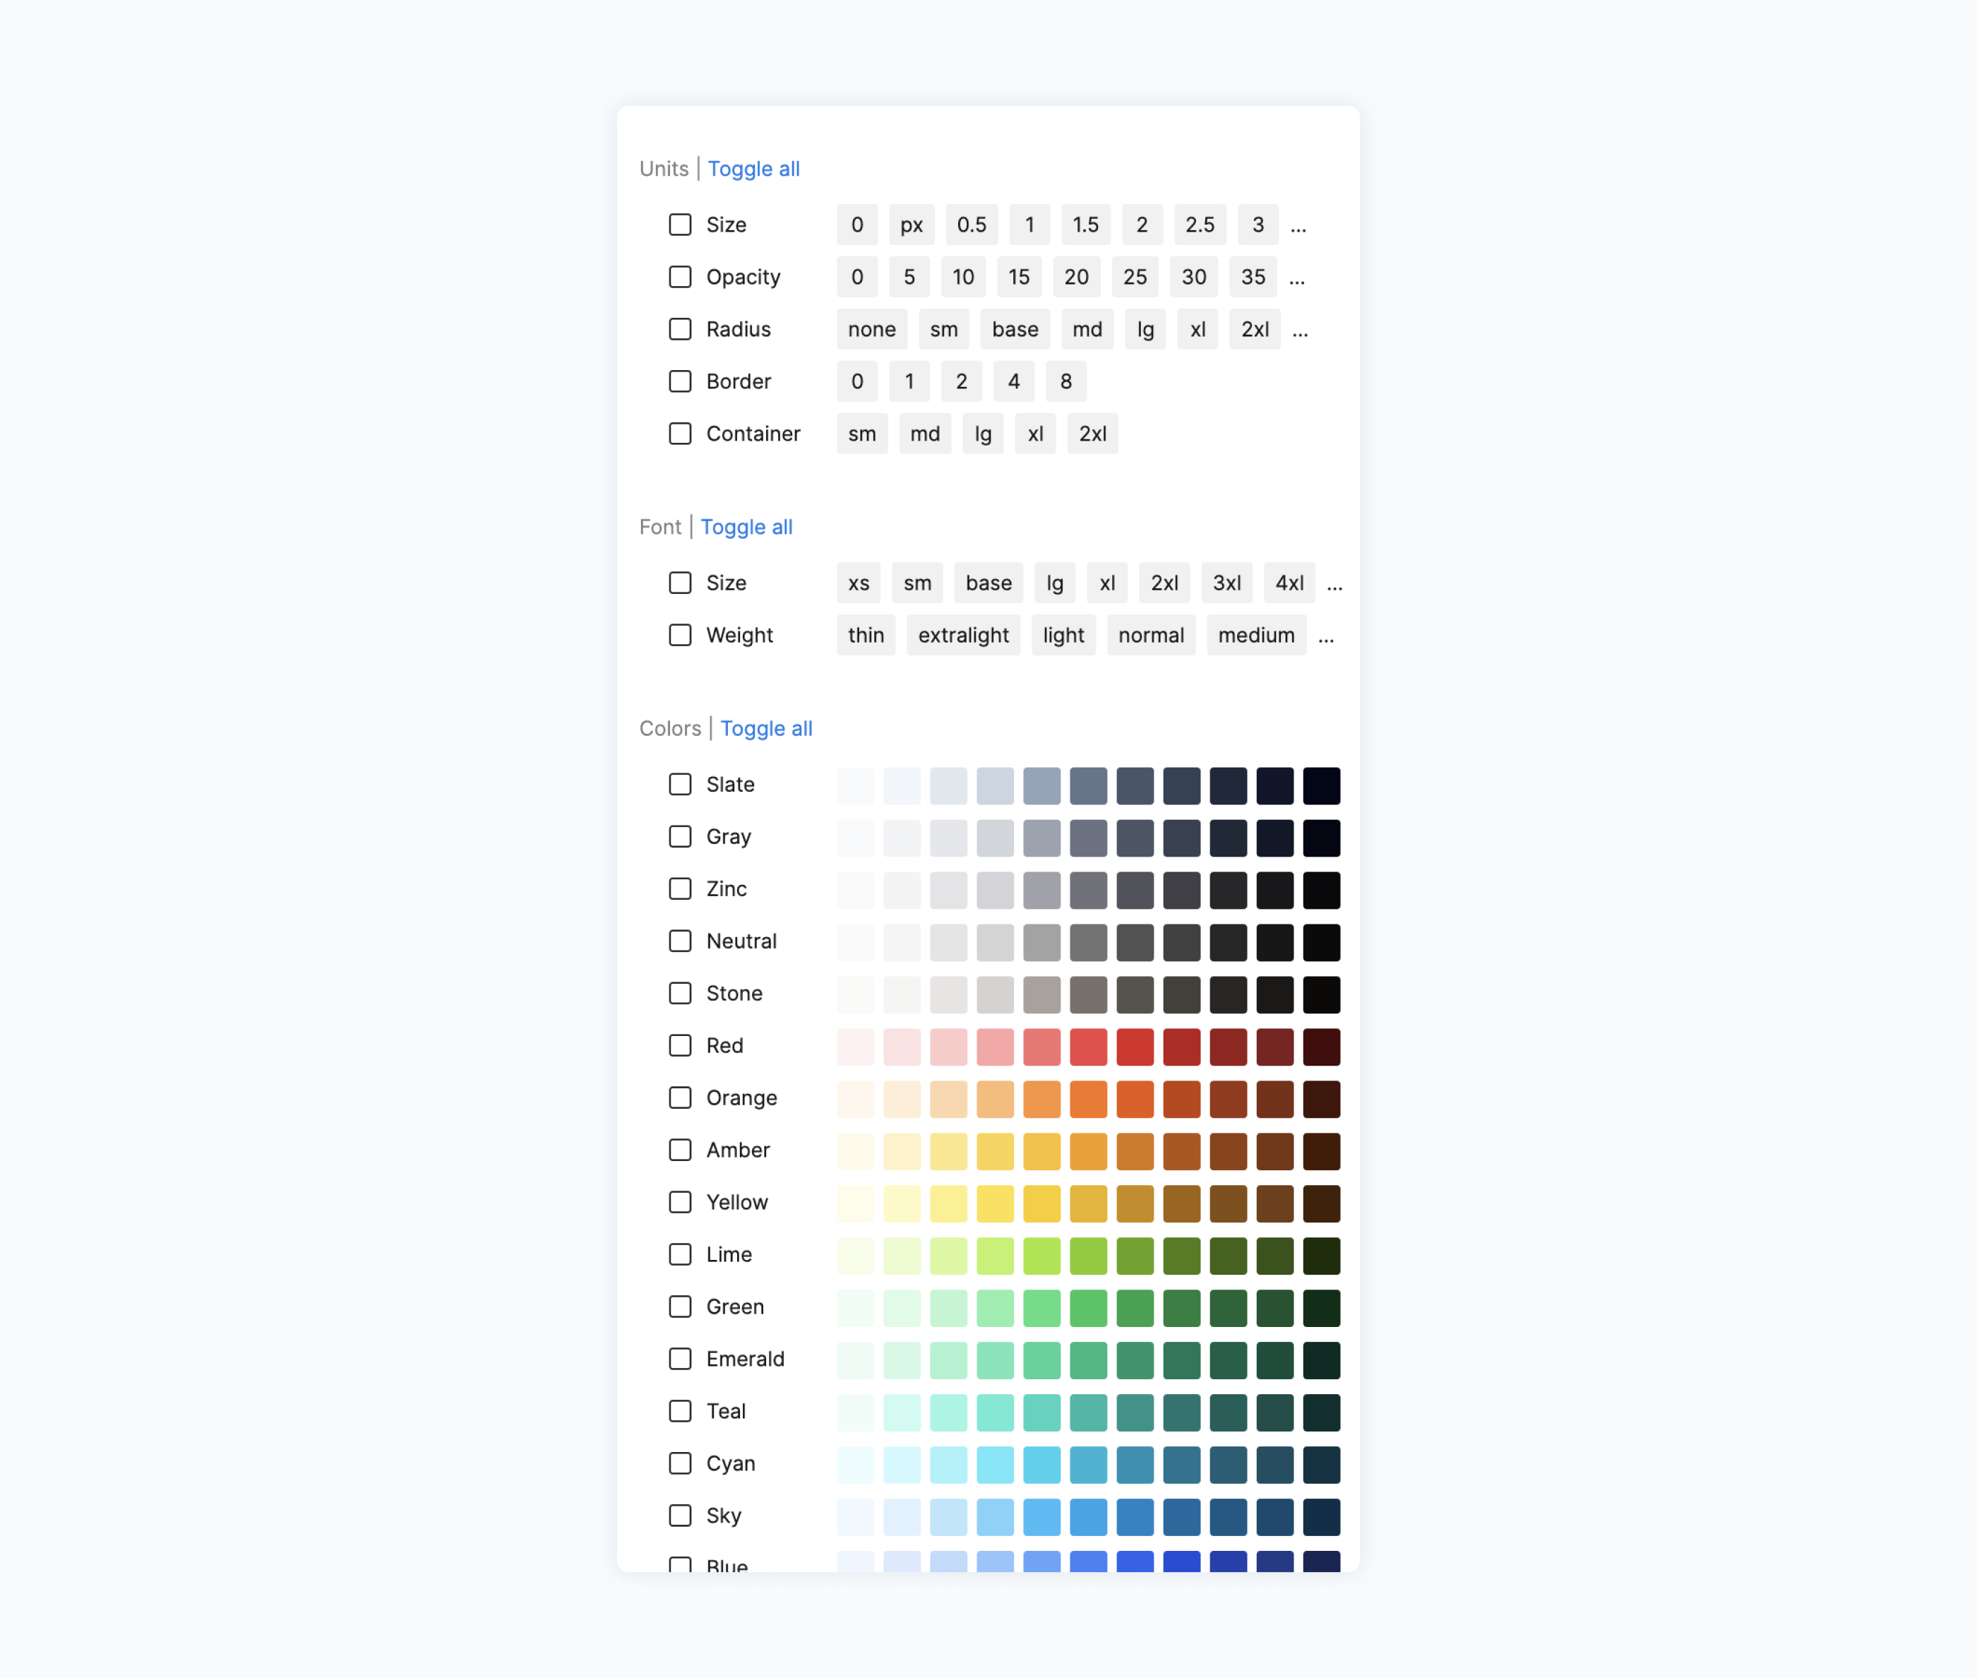The image size is (1977, 1678).
Task: Enable the Emerald color checkbox
Action: pyautogui.click(x=680, y=1359)
